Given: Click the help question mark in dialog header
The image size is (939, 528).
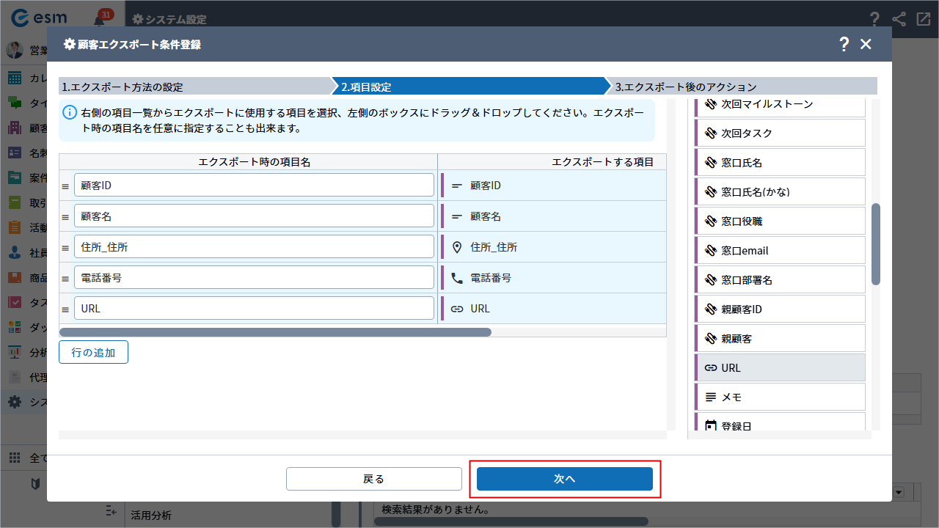Looking at the screenshot, I should (x=844, y=44).
